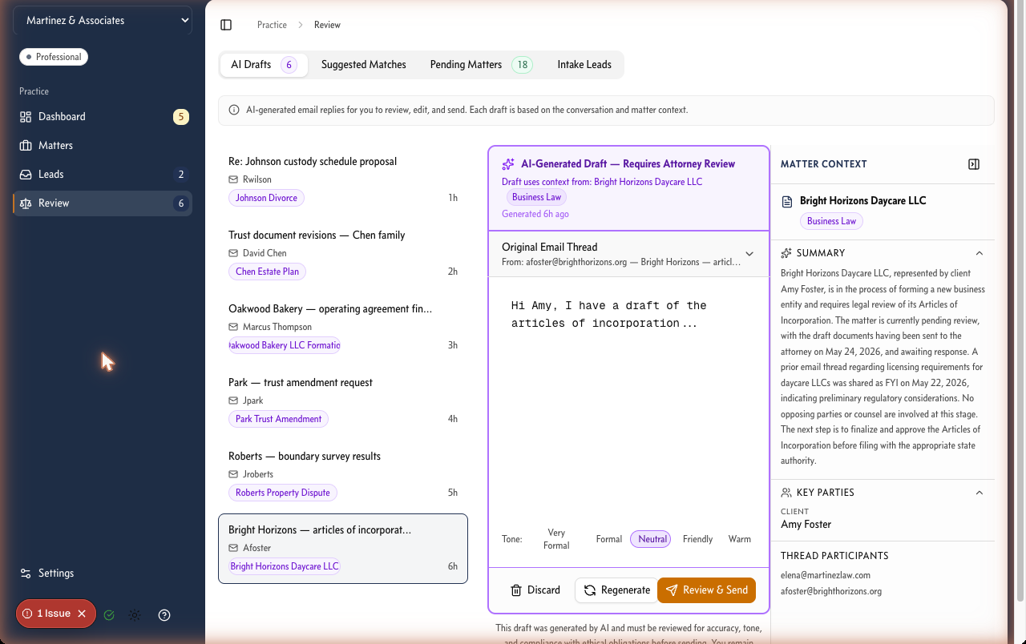Screen dimensions: 1026x644
Task: Click the Business Law tag in Matter Context
Action: tap(831, 221)
